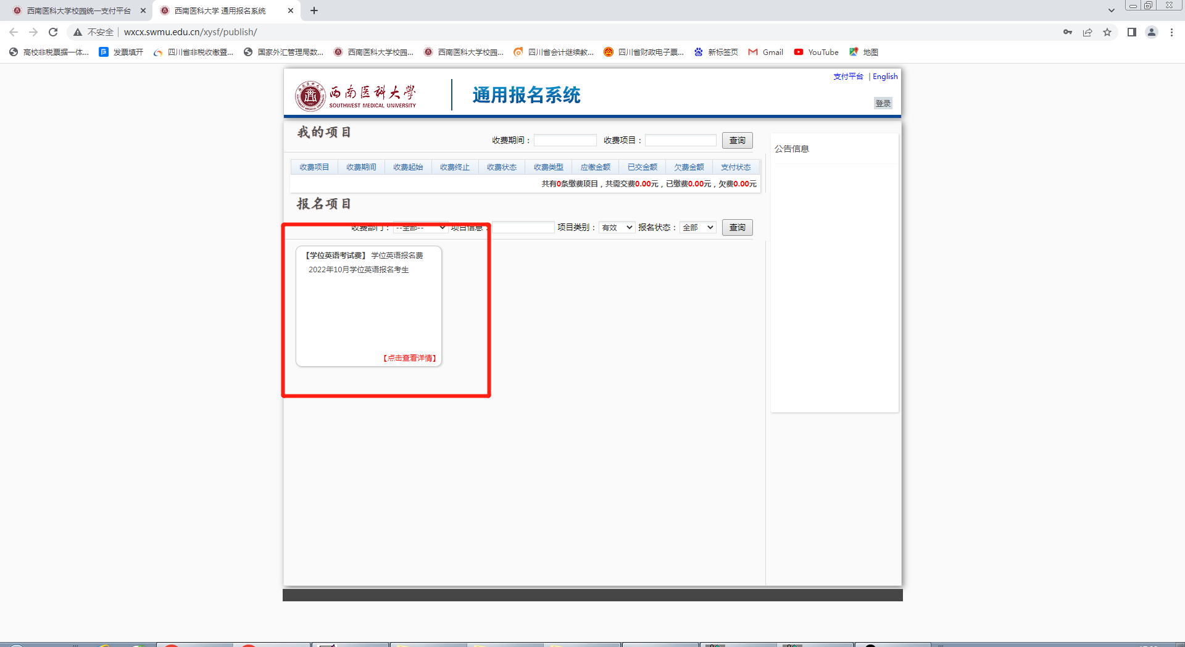Click 点击查看详情 on the 学位英语 card
Screen dimensions: 1185x647
click(x=410, y=358)
